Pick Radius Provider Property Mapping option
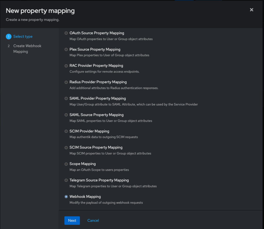This screenshot has height=229, width=264. pos(66,82)
